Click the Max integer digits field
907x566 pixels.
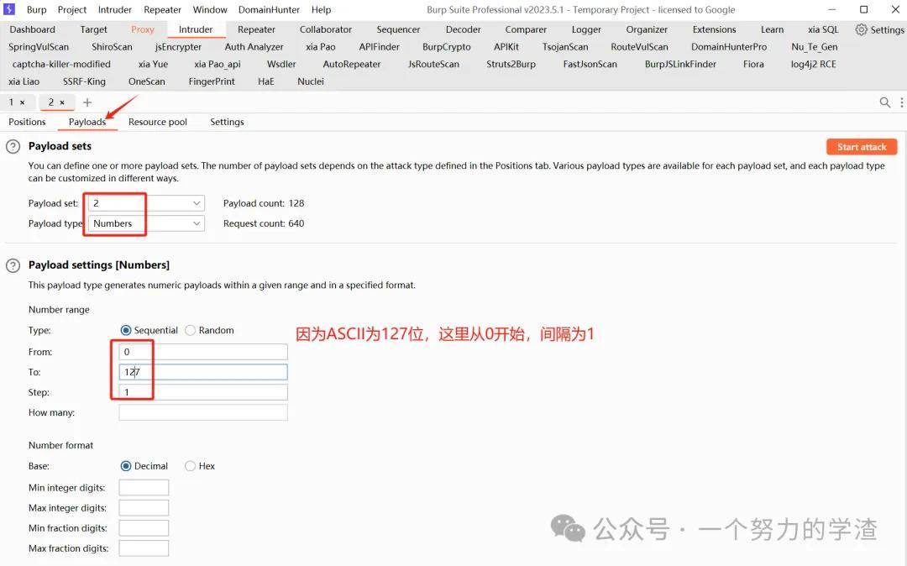144,507
